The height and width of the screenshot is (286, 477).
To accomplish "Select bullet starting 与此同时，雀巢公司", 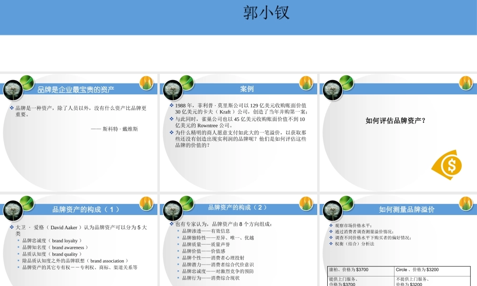I will [x=240, y=122].
